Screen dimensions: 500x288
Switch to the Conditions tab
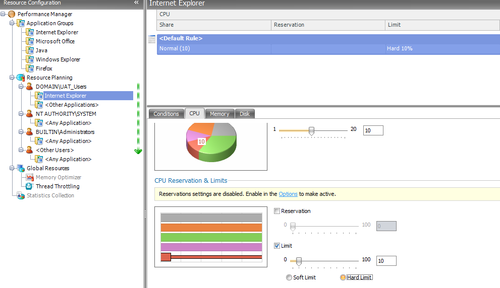coord(166,114)
